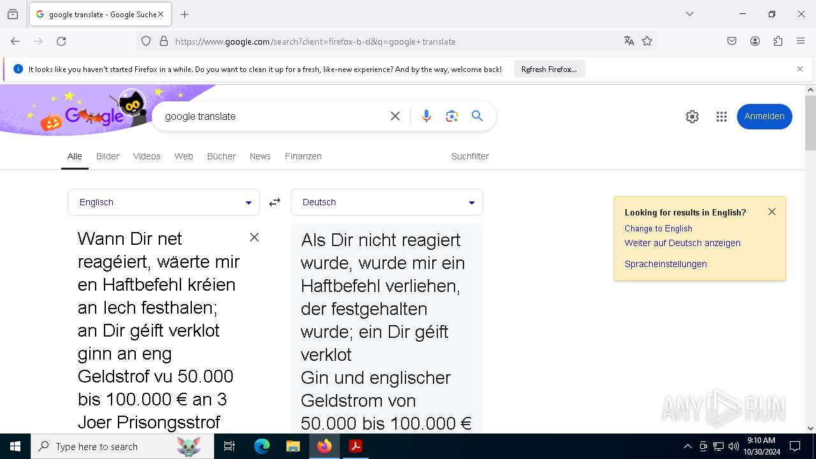Screen dimensions: 816x459
Task: Click the address bar URL field
Action: click(395, 41)
